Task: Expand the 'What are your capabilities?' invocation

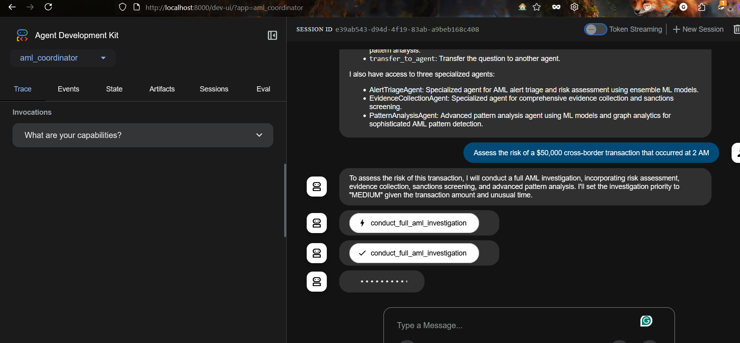Action: [143, 135]
